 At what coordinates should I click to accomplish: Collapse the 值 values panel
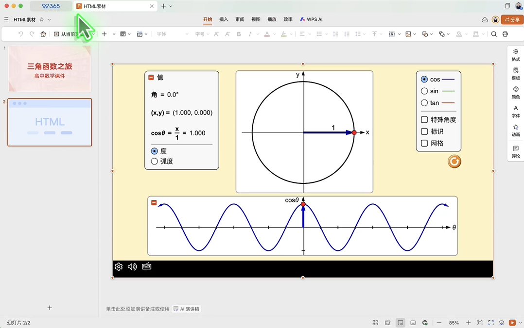pos(151,77)
